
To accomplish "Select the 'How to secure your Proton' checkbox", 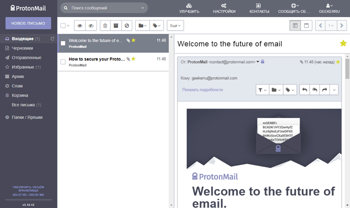I will click(63, 62).
